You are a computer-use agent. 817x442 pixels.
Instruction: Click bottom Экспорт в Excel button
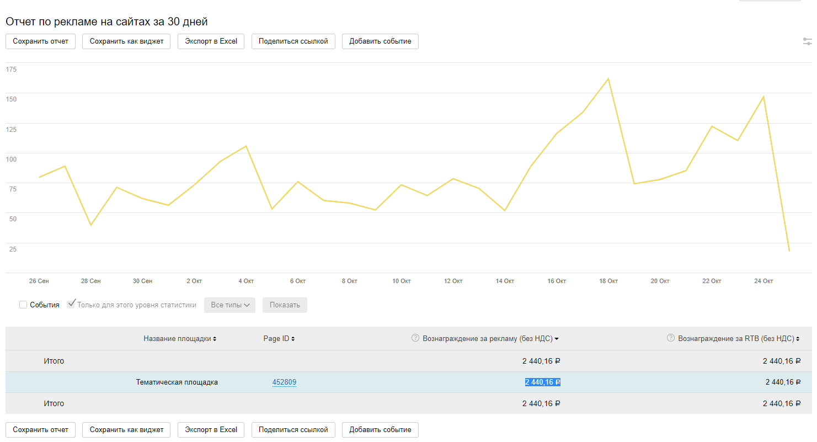[211, 430]
